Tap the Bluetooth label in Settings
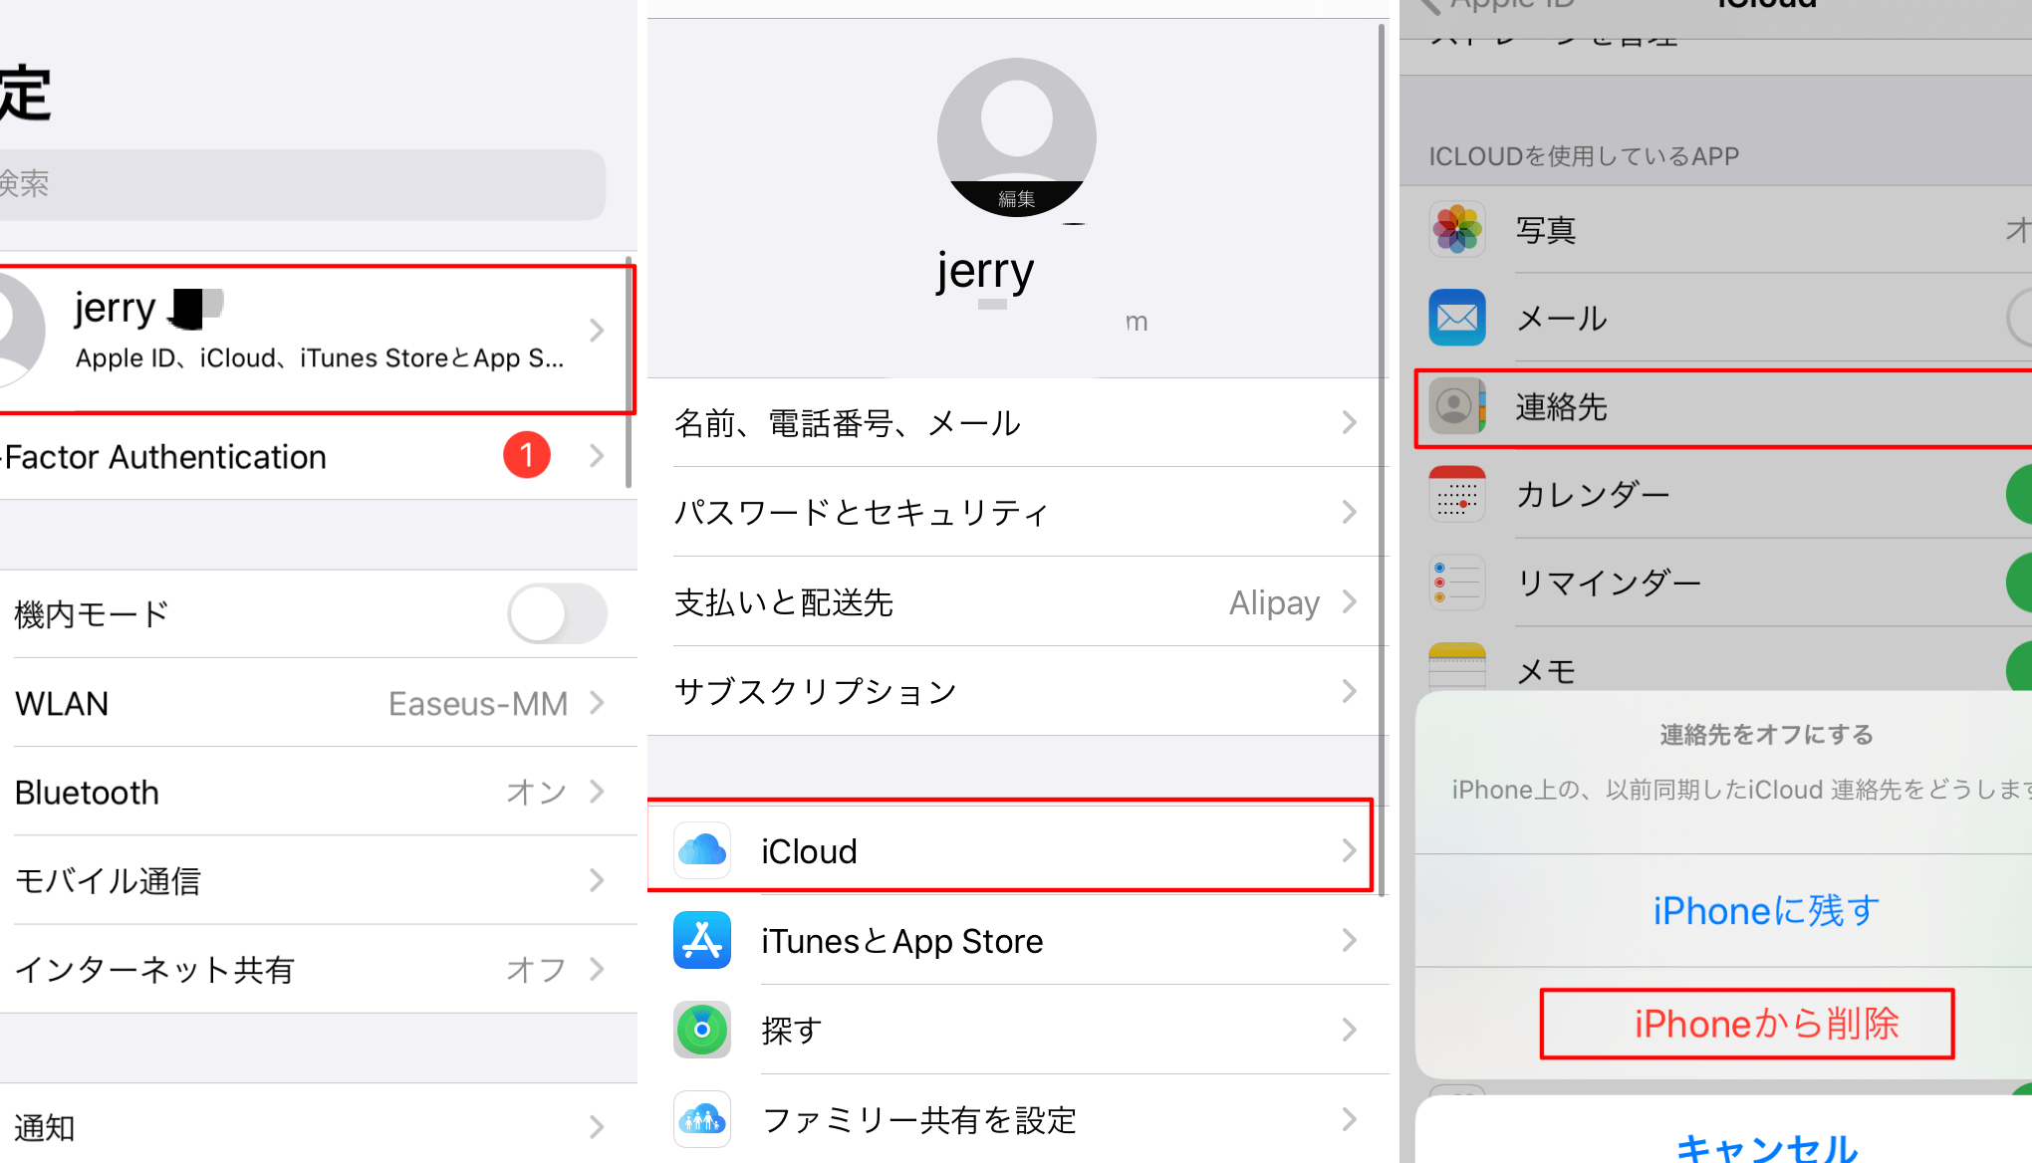Image resolution: width=2032 pixels, height=1163 pixels. pos(87,793)
